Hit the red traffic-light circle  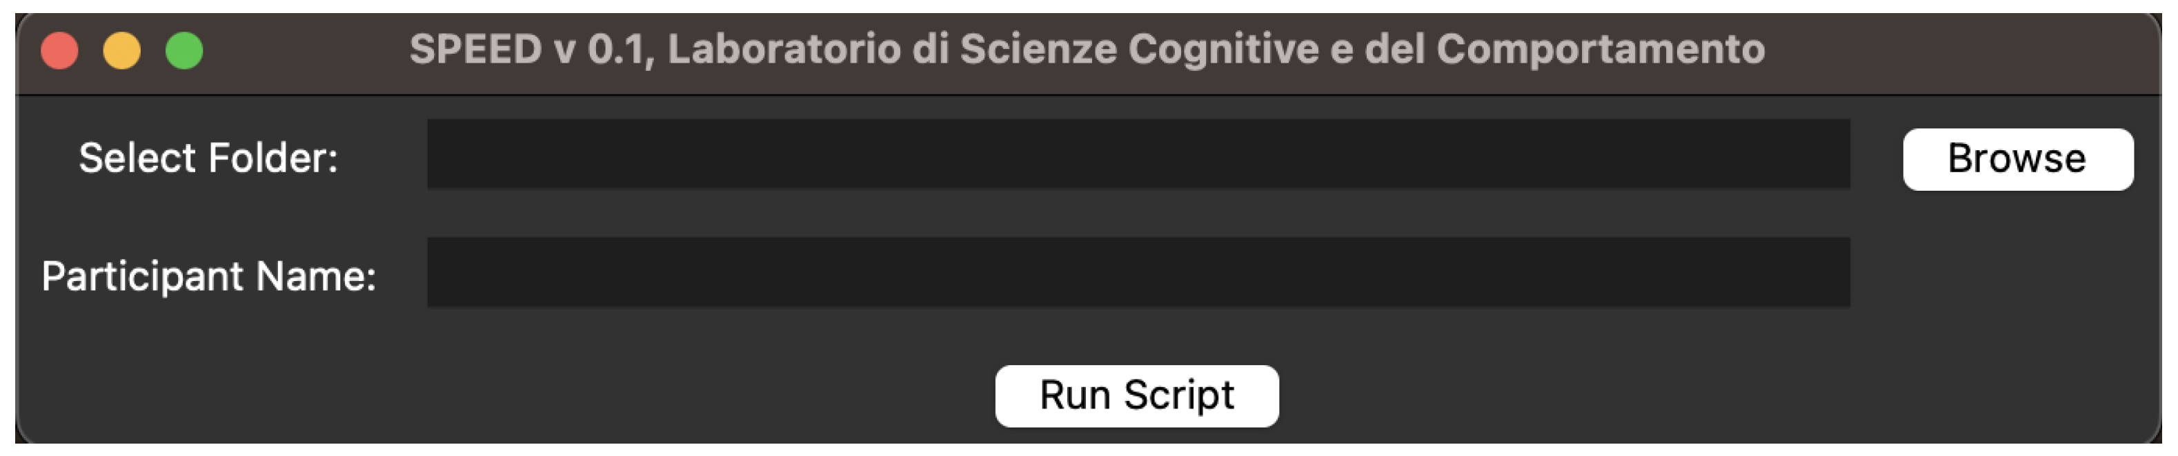pyautogui.click(x=60, y=51)
